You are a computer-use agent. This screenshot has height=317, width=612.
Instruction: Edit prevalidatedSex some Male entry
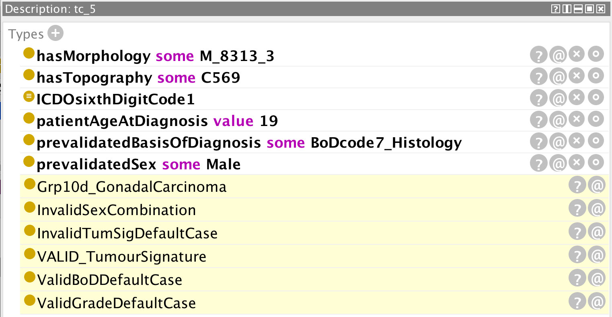596,163
